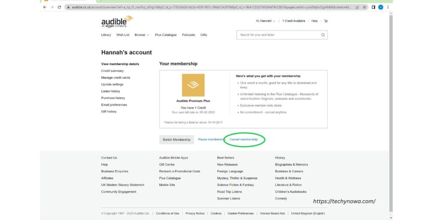Image resolution: width=440 pixels, height=220 pixels.
Task: Open Business Enquiries in the footer
Action: (115, 171)
